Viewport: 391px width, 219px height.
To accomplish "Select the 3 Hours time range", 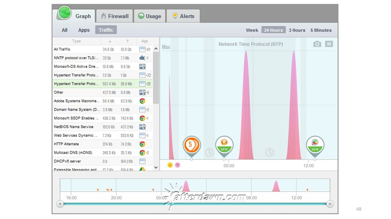I will coord(297,30).
